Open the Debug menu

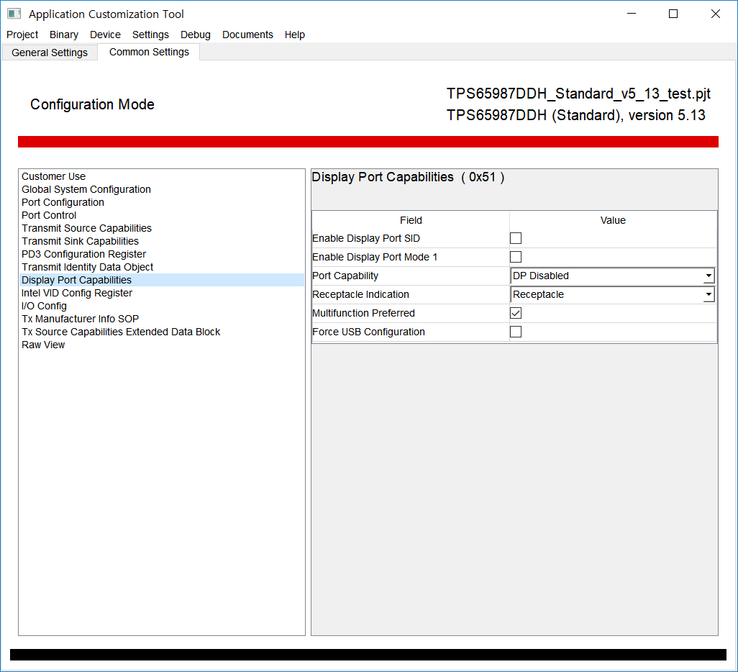[196, 35]
